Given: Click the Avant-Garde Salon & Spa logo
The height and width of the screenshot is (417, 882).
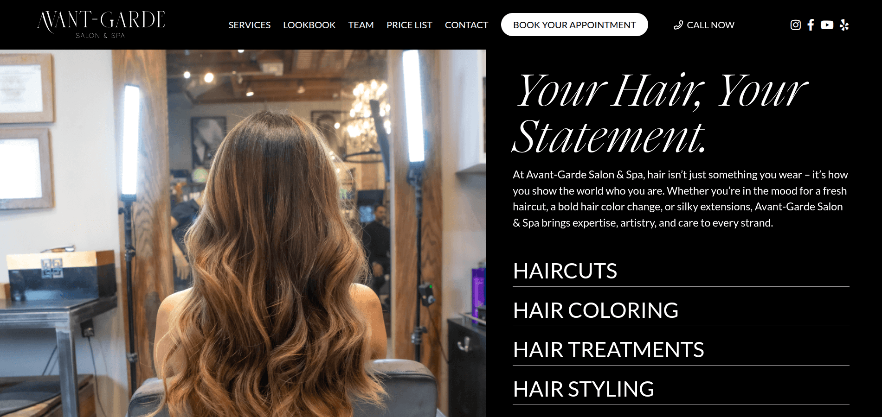Looking at the screenshot, I should coord(101,25).
